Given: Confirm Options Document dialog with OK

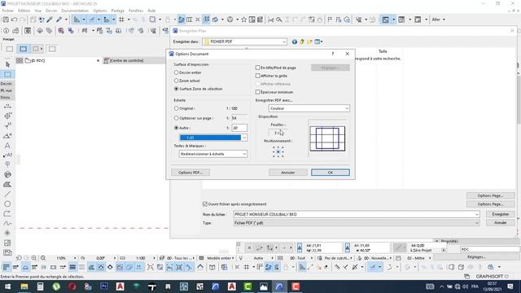Looking at the screenshot, I should (x=331, y=173).
